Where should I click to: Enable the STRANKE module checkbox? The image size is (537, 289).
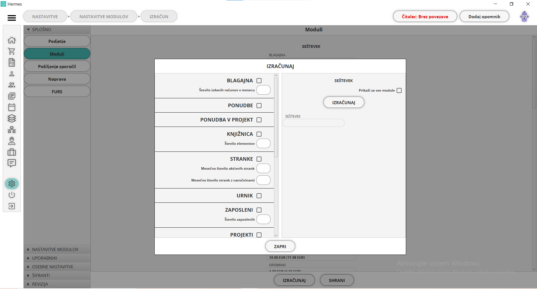[x=259, y=159]
